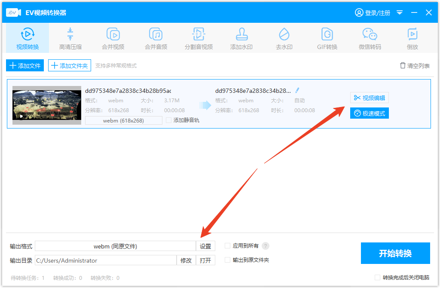Open 输出格式 webm (同原文件) dropdown

[115, 246]
